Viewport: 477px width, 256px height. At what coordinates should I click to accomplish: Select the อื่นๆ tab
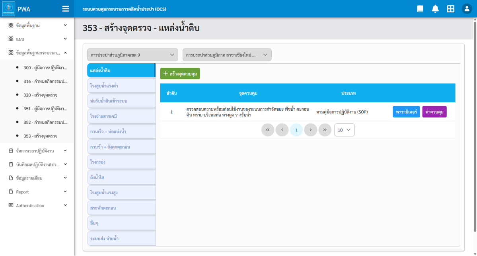[121, 223]
